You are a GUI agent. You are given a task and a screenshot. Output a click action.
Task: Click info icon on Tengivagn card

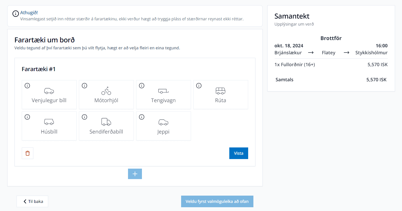pyautogui.click(x=142, y=86)
